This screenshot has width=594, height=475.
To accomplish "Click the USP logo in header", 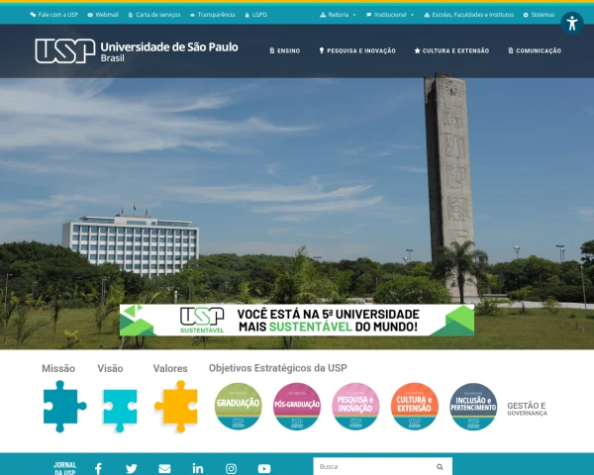I will point(65,50).
